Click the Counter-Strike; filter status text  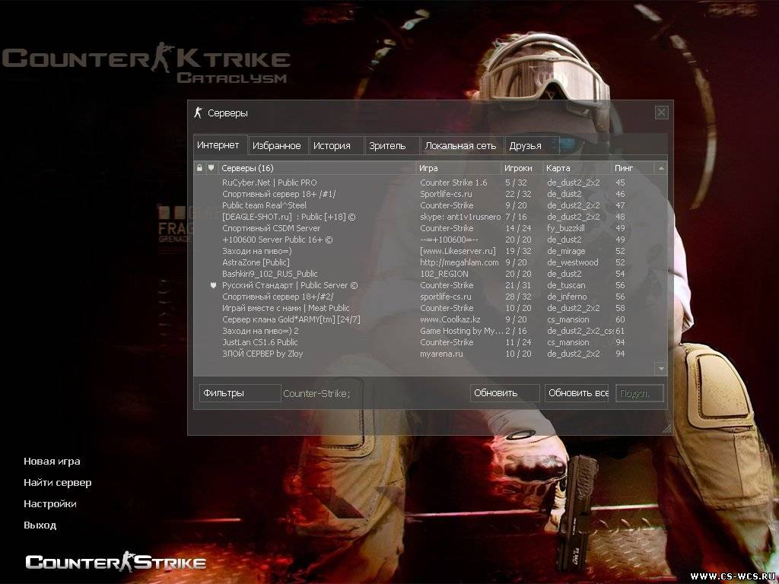[x=316, y=394]
